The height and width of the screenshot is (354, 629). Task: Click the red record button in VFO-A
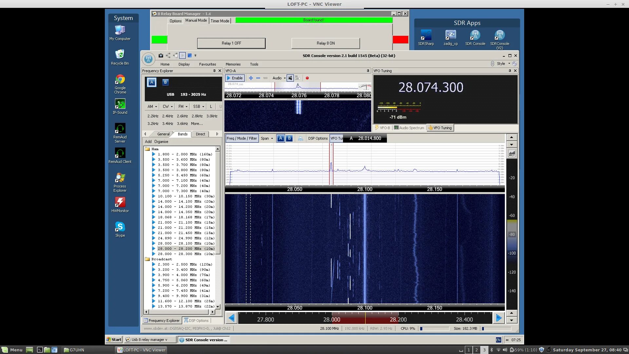coord(307,78)
